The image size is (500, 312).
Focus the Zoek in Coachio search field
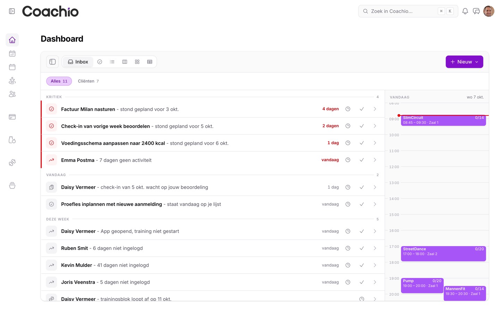tap(408, 11)
